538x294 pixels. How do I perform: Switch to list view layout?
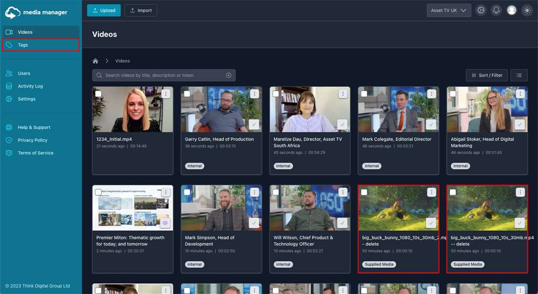click(519, 75)
